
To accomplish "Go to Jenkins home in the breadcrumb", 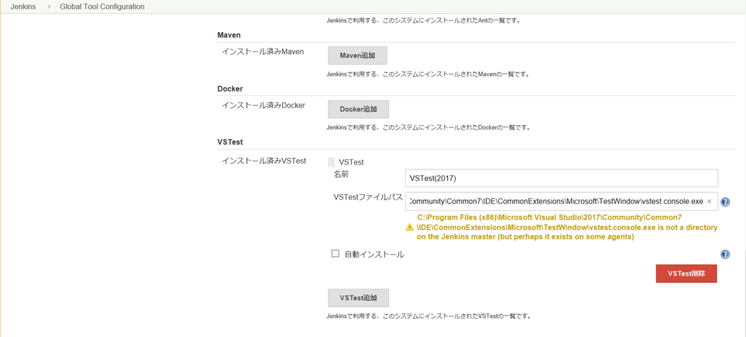I will tap(23, 7).
